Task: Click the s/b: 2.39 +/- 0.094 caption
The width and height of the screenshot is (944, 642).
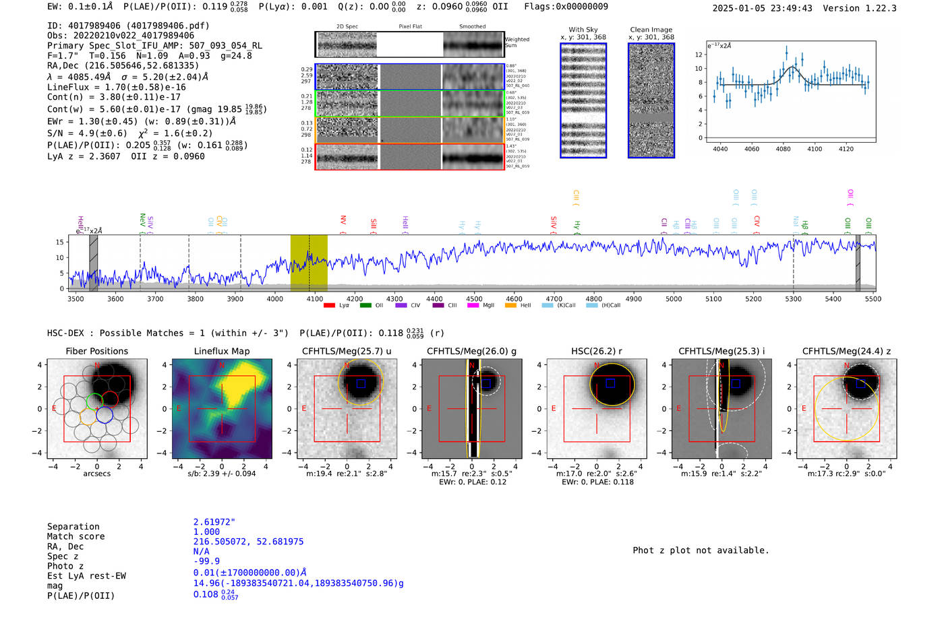Action: (x=222, y=474)
